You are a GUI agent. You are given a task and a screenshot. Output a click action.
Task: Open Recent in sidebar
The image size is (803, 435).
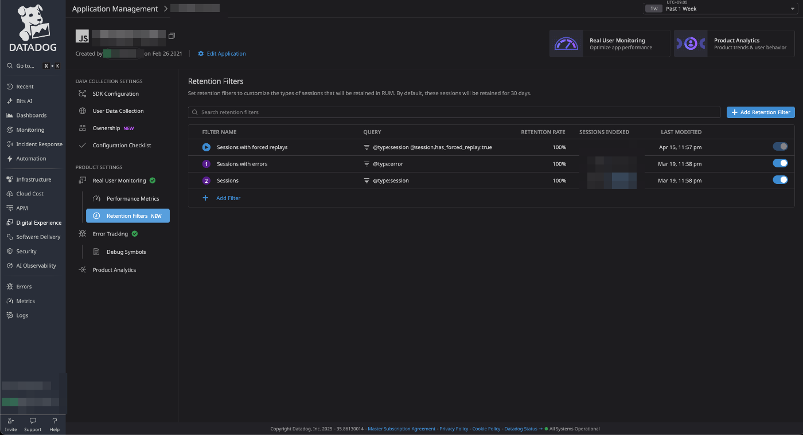coord(25,87)
